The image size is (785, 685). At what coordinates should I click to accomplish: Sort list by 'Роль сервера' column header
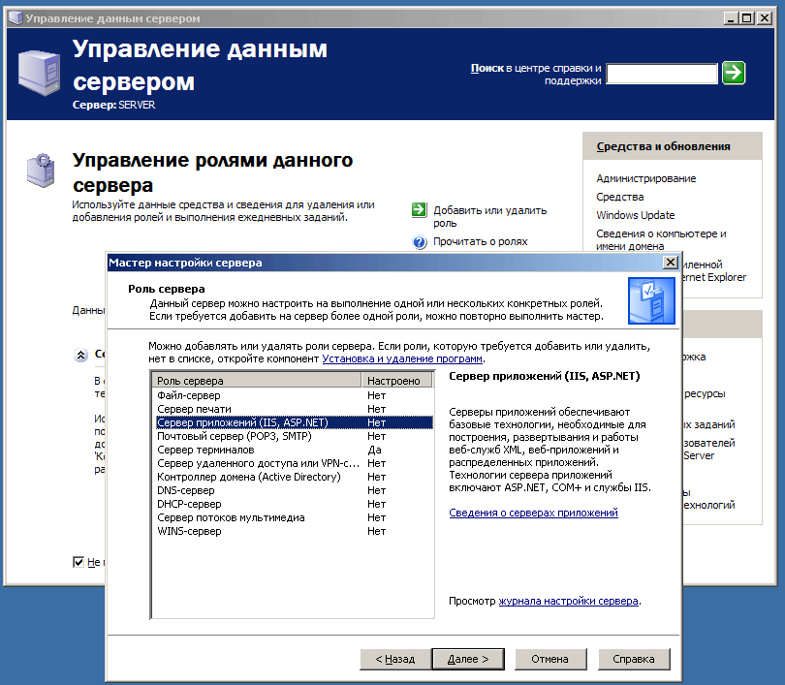point(257,381)
